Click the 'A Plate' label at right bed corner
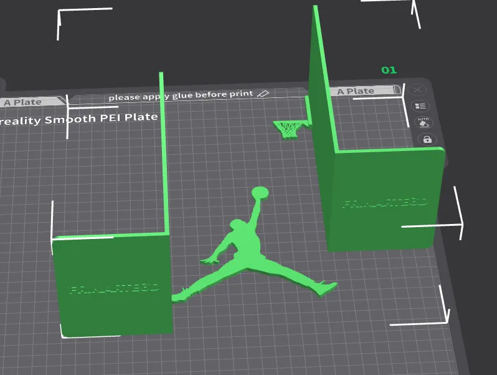The width and height of the screenshot is (497, 375). 356,92
